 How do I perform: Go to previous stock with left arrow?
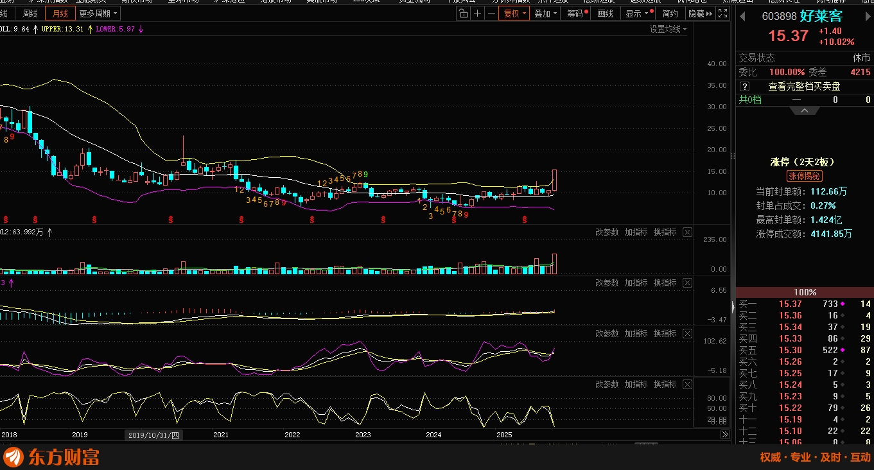(743, 16)
